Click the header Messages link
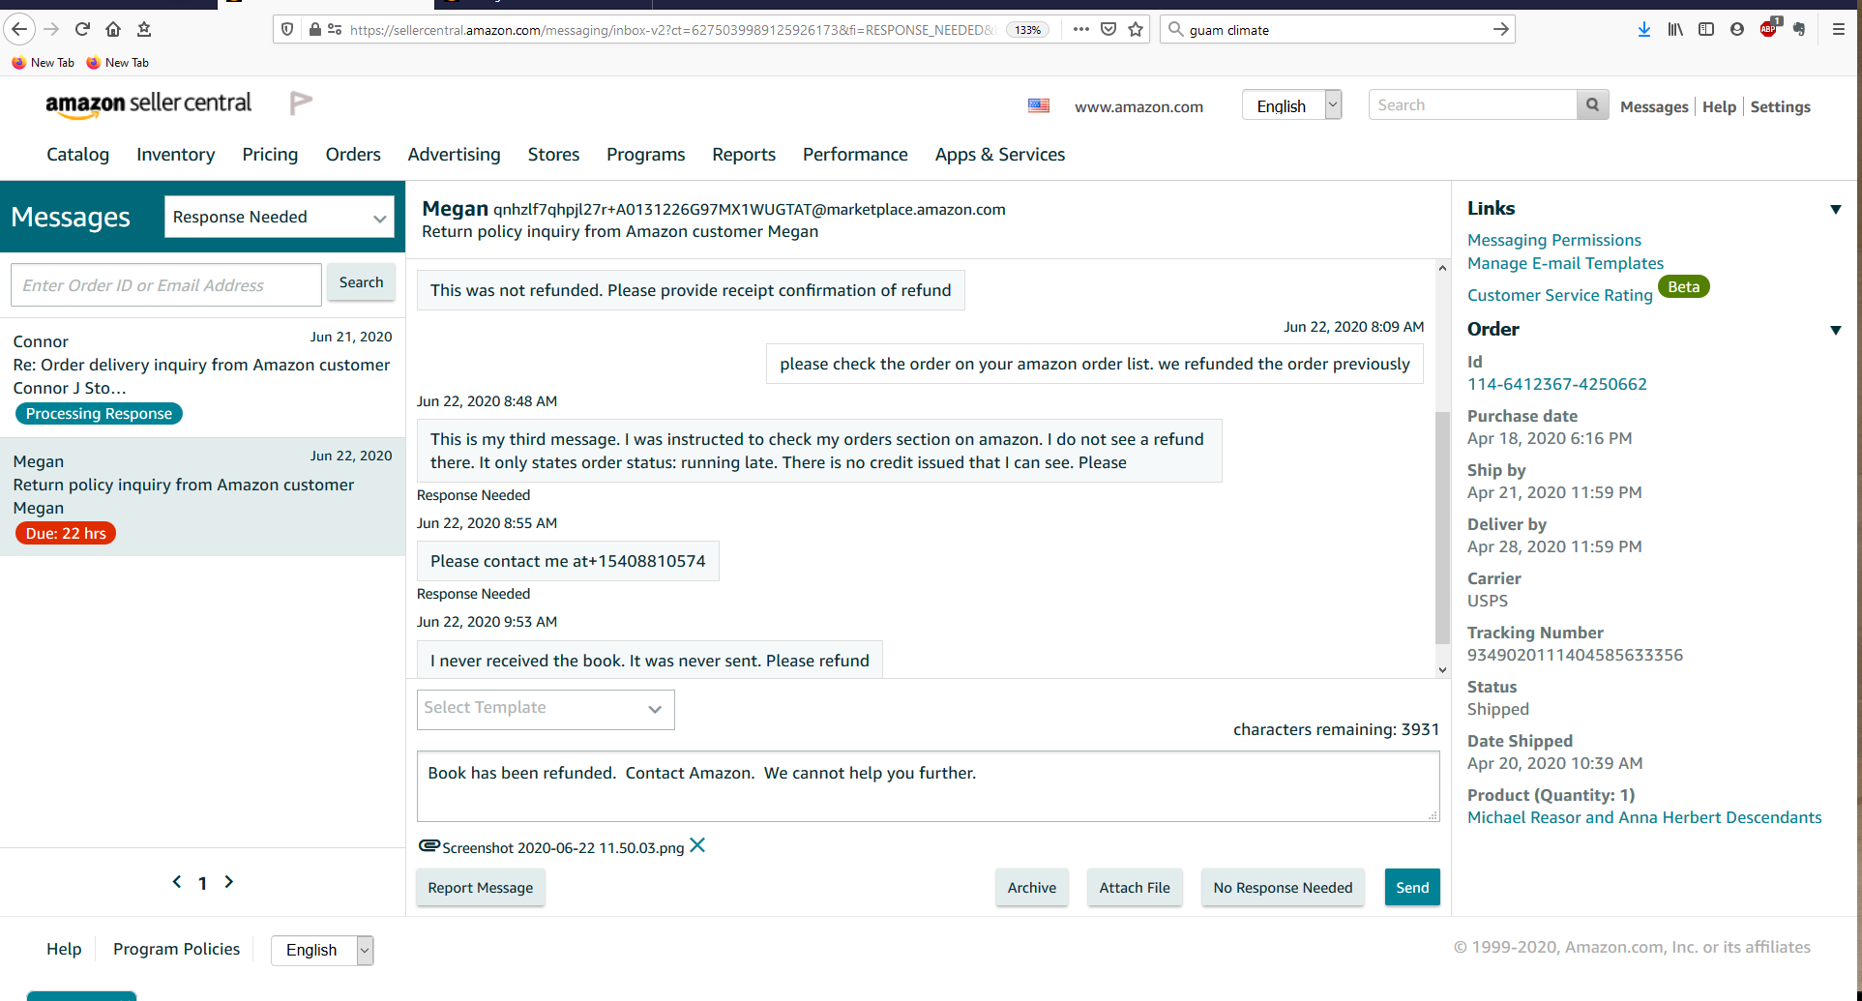The width and height of the screenshot is (1862, 1001). coord(1654,106)
